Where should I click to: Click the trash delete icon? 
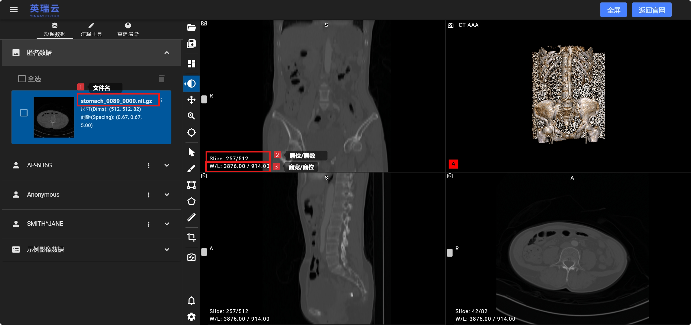point(162,79)
